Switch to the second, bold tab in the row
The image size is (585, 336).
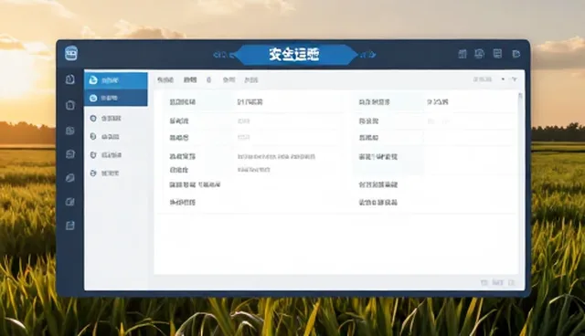coord(190,79)
